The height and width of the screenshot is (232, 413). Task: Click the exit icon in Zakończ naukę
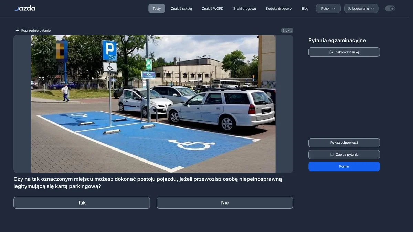click(x=331, y=52)
